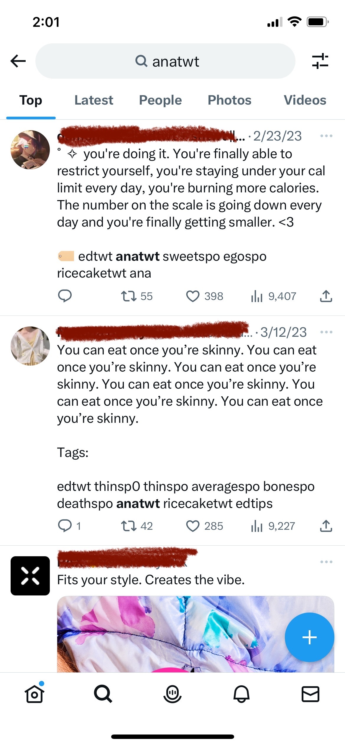This screenshot has width=345, height=746.
Task: Tap the reply icon on the 3/12/23 post
Action: point(65,526)
